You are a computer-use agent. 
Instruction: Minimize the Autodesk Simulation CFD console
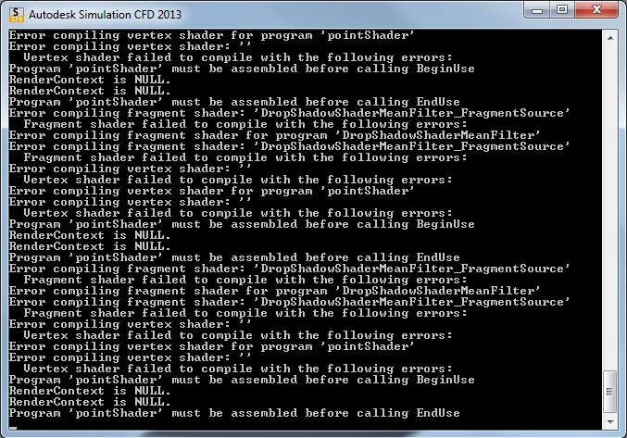coord(537,10)
